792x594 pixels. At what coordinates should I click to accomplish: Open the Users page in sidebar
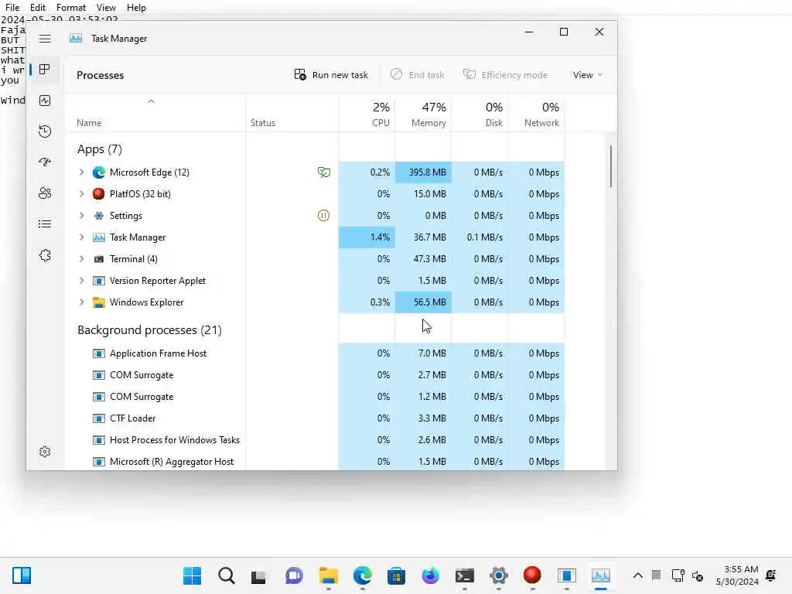coord(45,193)
